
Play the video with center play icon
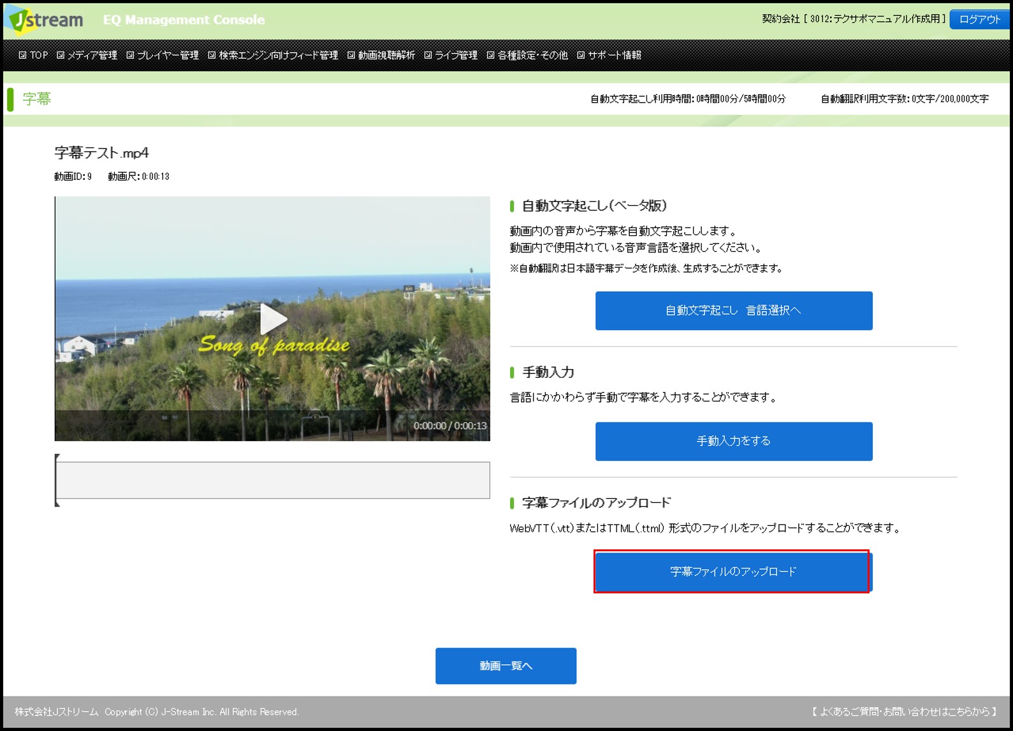pyautogui.click(x=273, y=319)
